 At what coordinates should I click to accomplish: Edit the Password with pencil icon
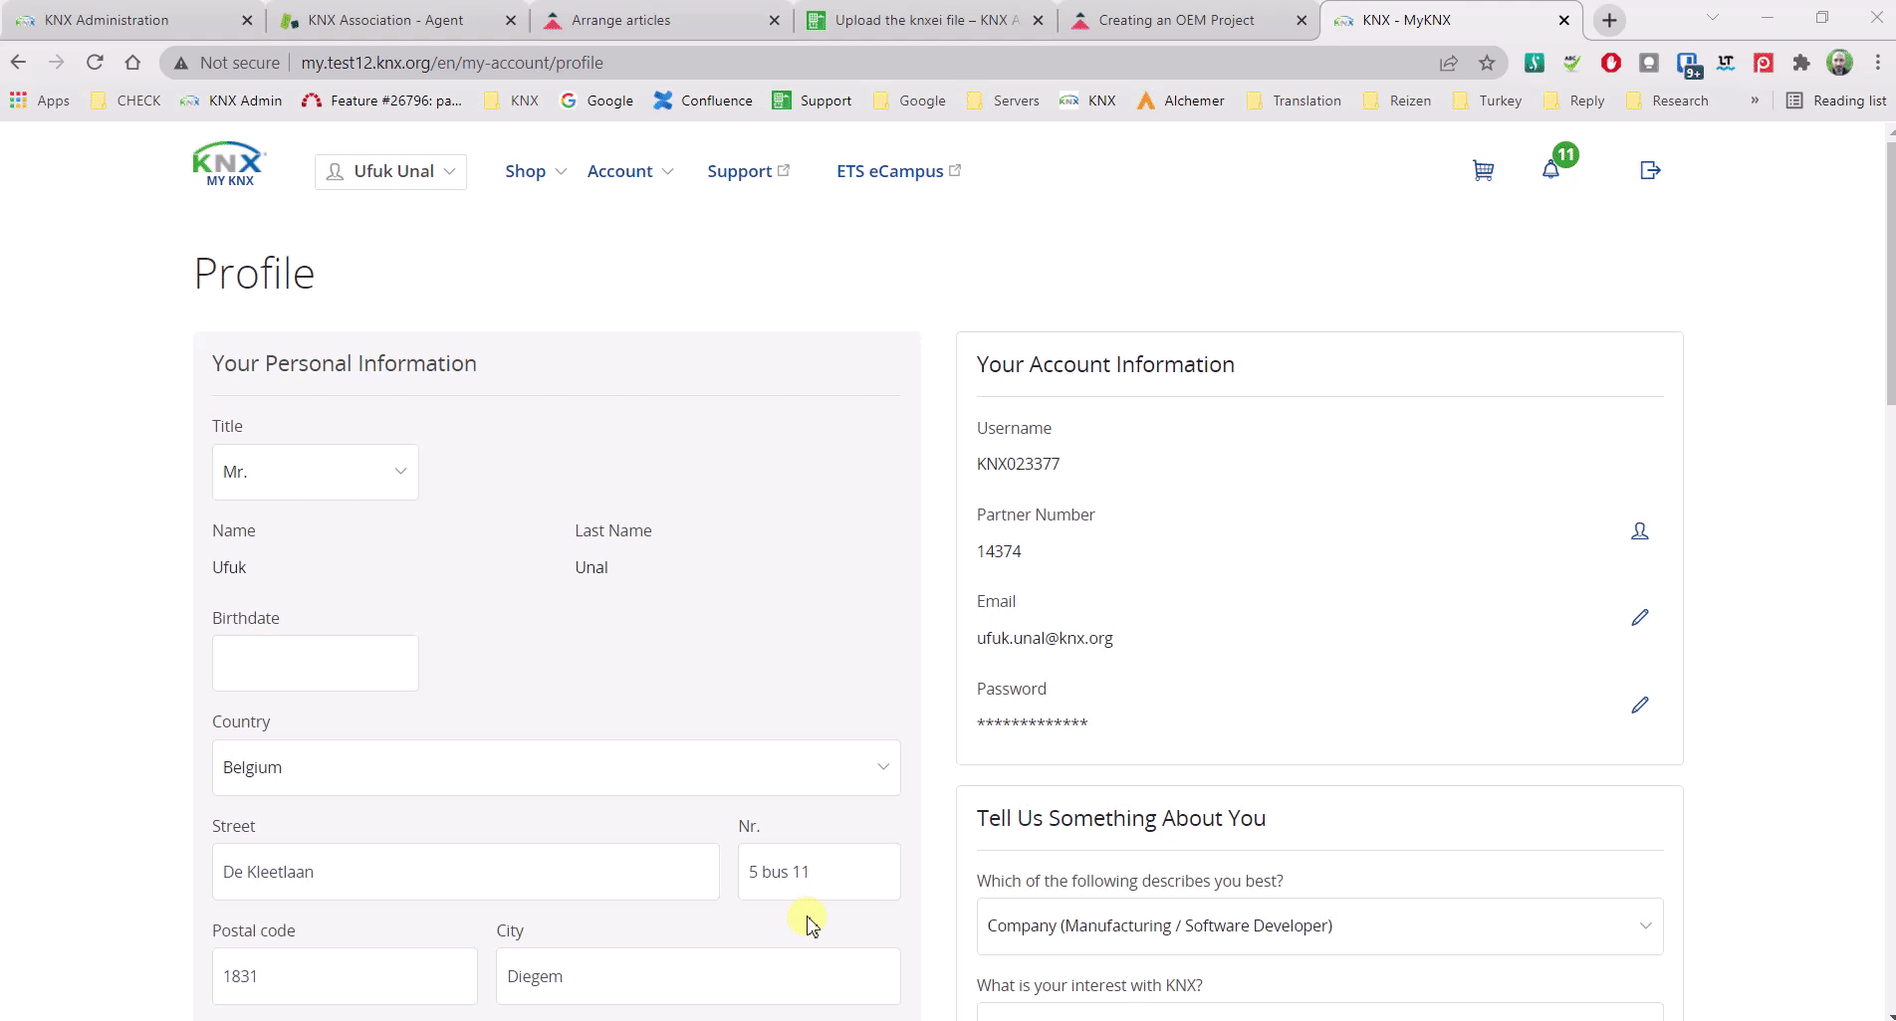coord(1640,706)
